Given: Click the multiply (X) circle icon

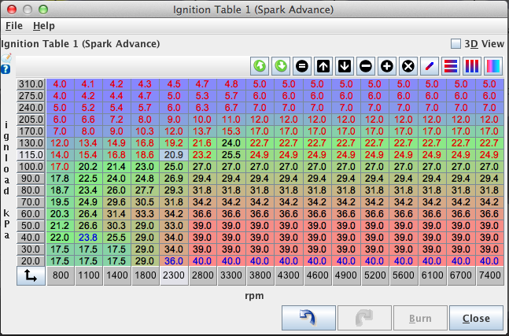Looking at the screenshot, I should pyautogui.click(x=408, y=66).
